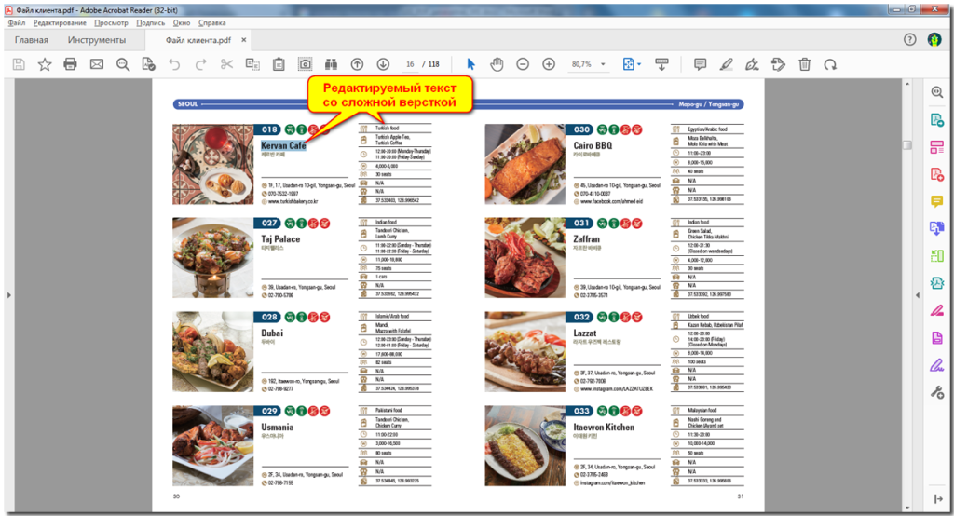Activate the arrow Selection tool
This screenshot has width=954, height=516.
[x=470, y=64]
